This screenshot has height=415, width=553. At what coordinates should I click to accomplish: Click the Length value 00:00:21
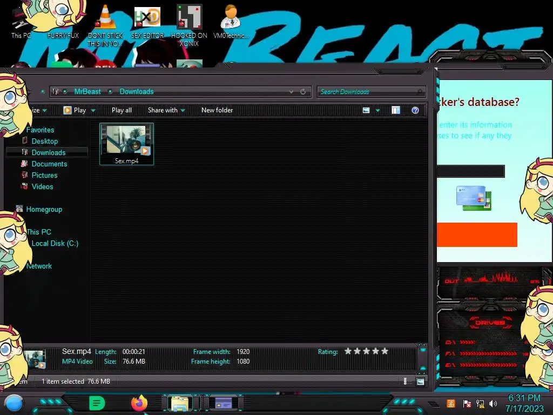(134, 351)
